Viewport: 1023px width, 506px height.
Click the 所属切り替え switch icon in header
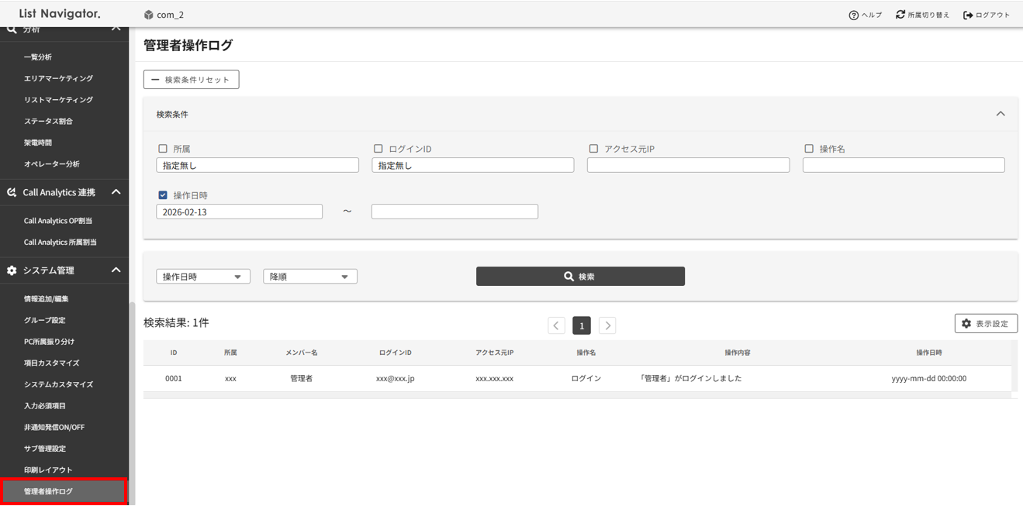click(899, 13)
